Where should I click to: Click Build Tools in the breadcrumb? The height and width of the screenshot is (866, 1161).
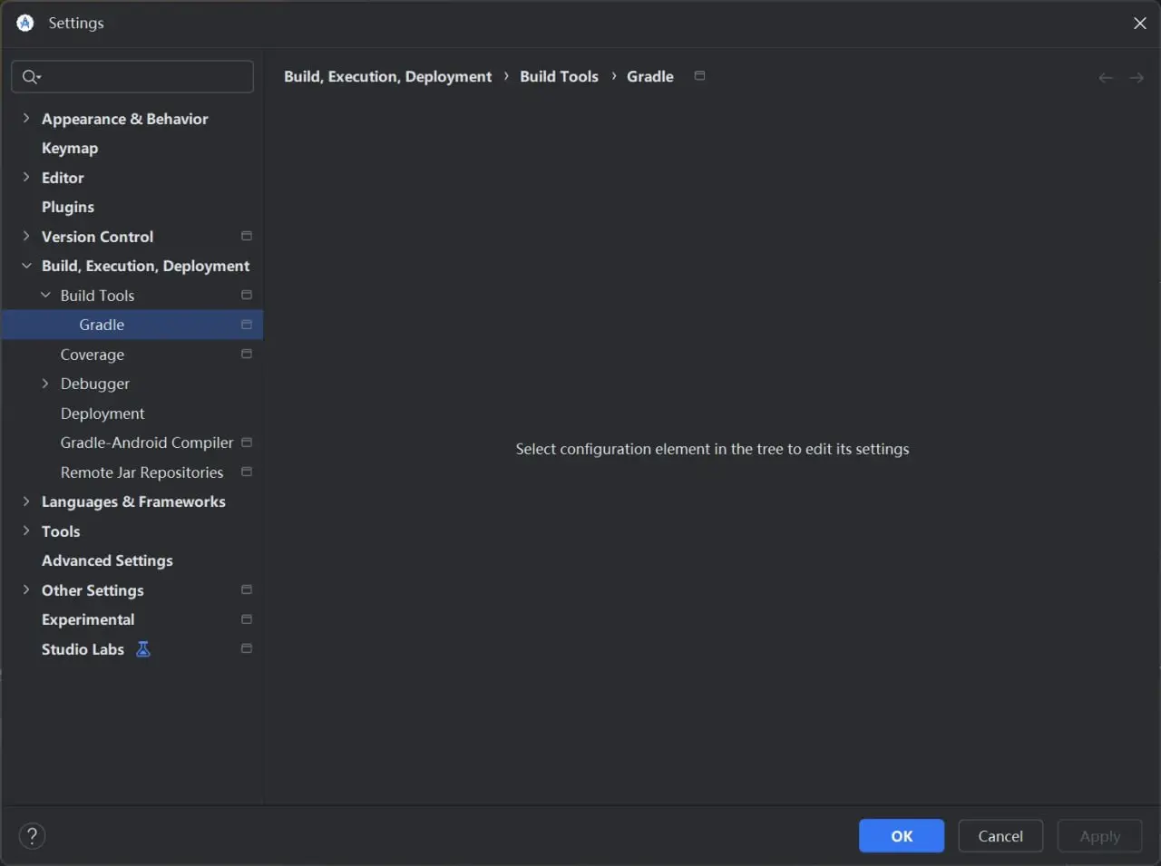[559, 77]
